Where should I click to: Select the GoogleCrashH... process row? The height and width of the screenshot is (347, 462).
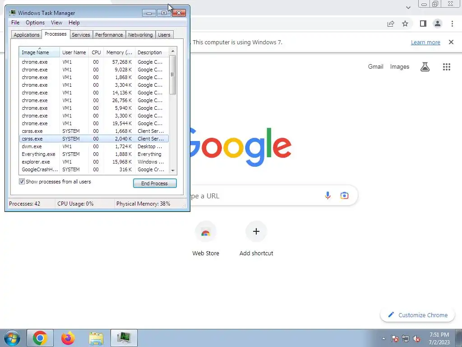coord(94,169)
